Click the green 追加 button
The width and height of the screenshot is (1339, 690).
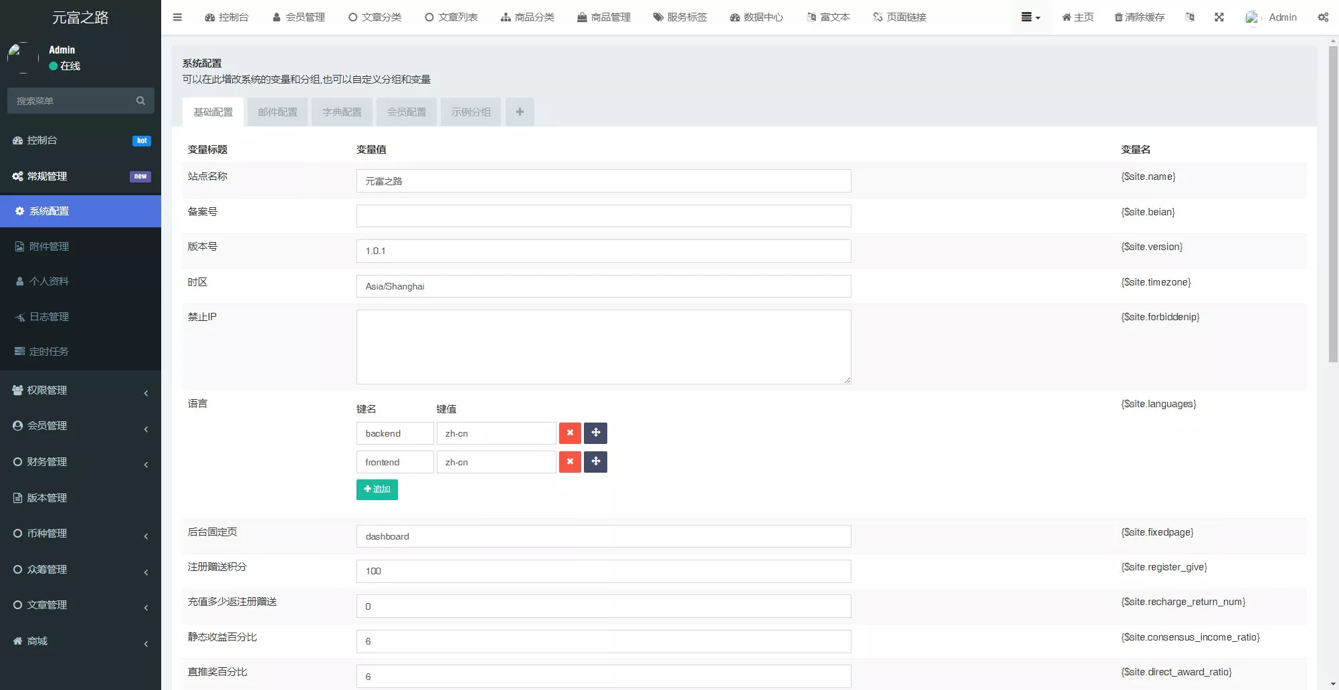377,489
